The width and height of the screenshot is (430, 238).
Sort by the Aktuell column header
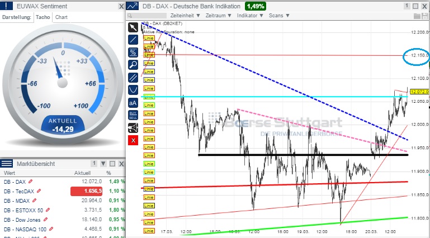coord(82,173)
